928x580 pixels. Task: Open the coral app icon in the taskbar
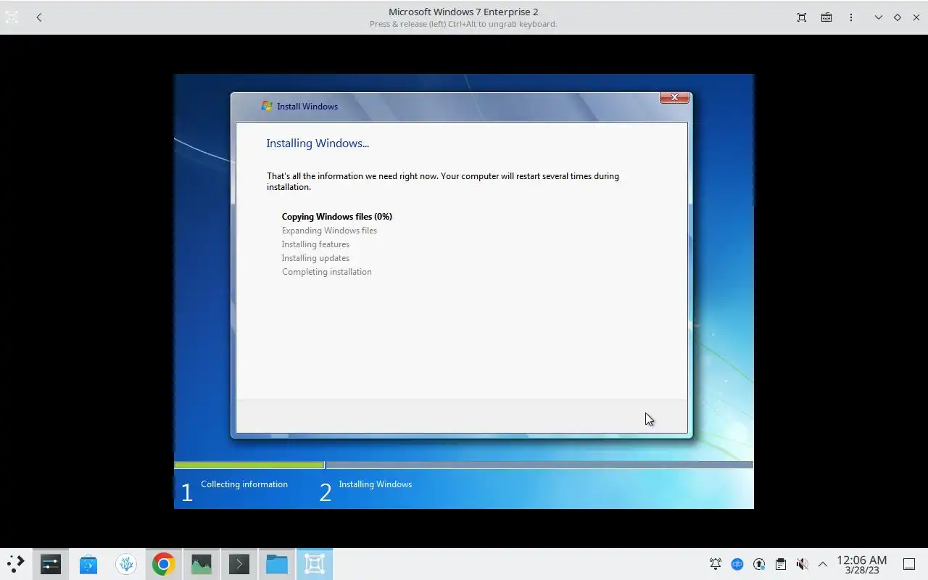[126, 563]
